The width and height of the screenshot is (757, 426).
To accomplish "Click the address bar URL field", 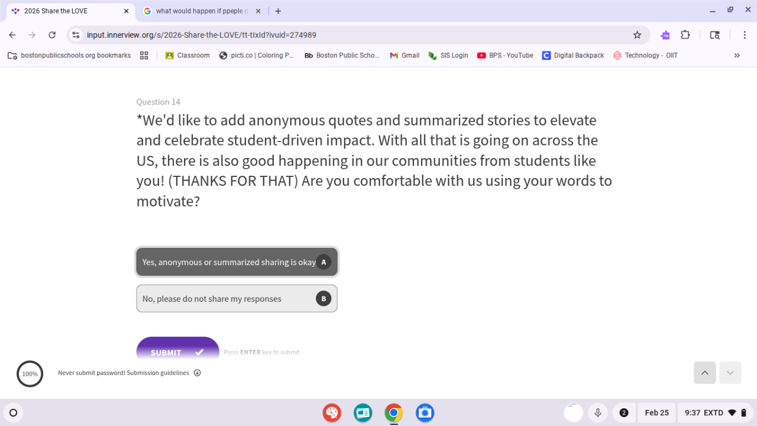I will (x=355, y=35).
